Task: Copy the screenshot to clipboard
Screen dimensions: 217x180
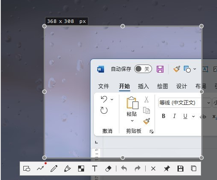Action: [x=194, y=169]
